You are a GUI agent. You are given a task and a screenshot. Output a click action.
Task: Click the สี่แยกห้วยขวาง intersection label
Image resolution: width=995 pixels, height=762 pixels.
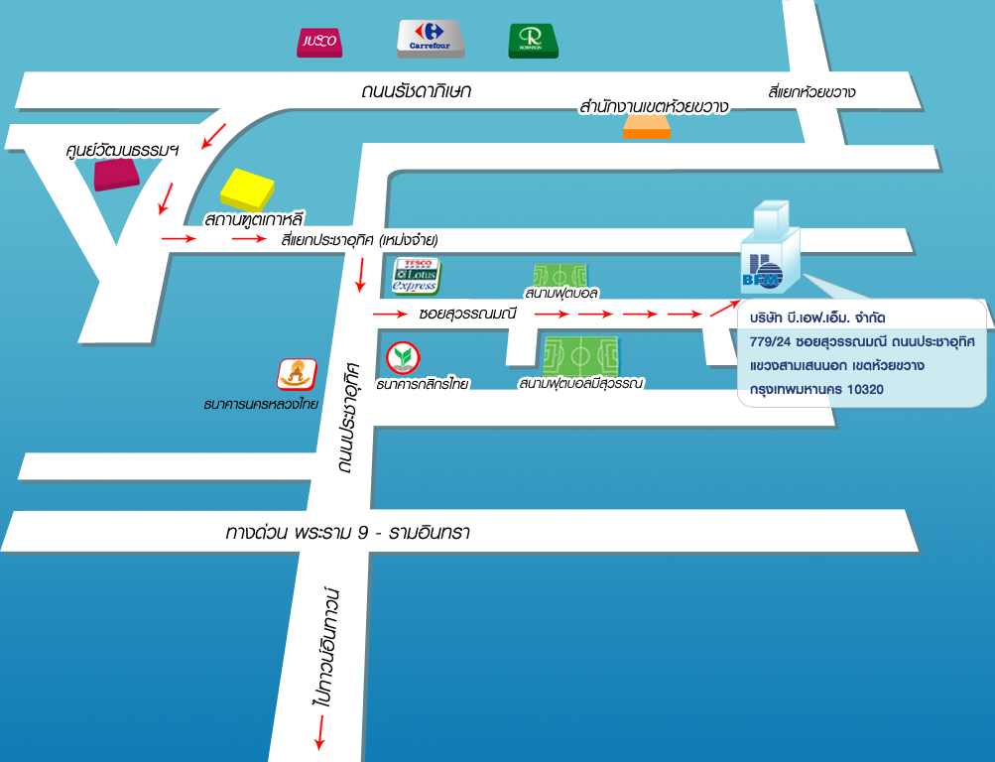[811, 92]
